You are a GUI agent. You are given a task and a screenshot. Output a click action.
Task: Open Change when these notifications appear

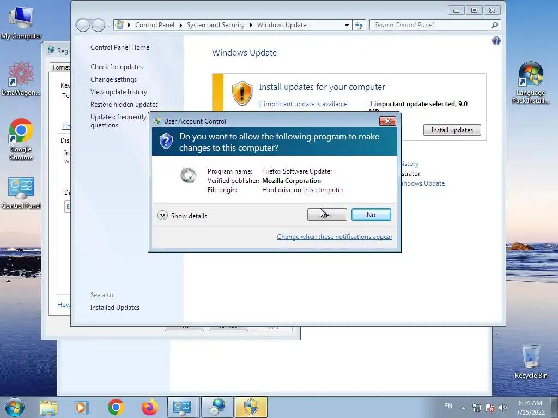[x=335, y=237]
